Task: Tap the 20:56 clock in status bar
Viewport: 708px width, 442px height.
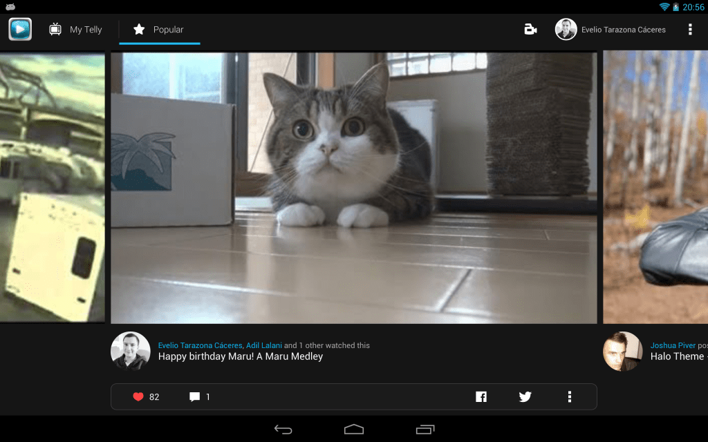Action: point(693,7)
